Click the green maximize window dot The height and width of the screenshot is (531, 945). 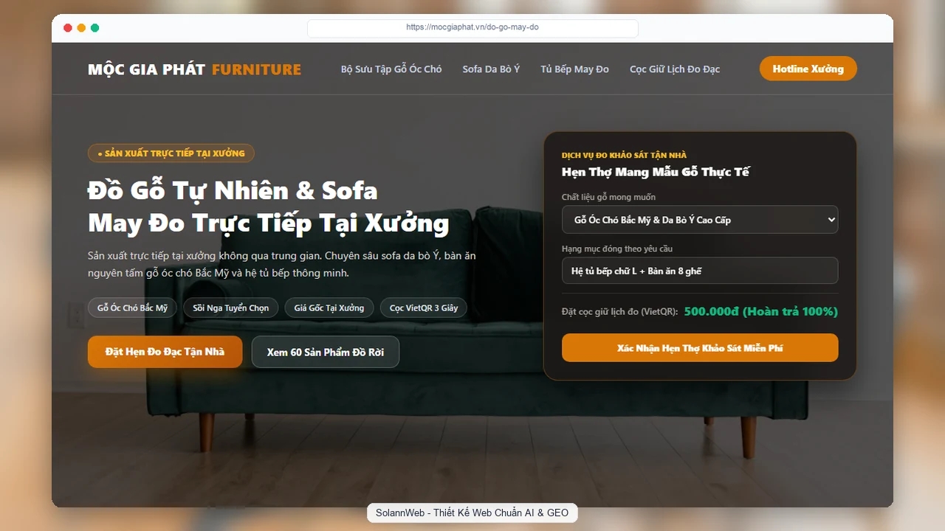tap(94, 28)
